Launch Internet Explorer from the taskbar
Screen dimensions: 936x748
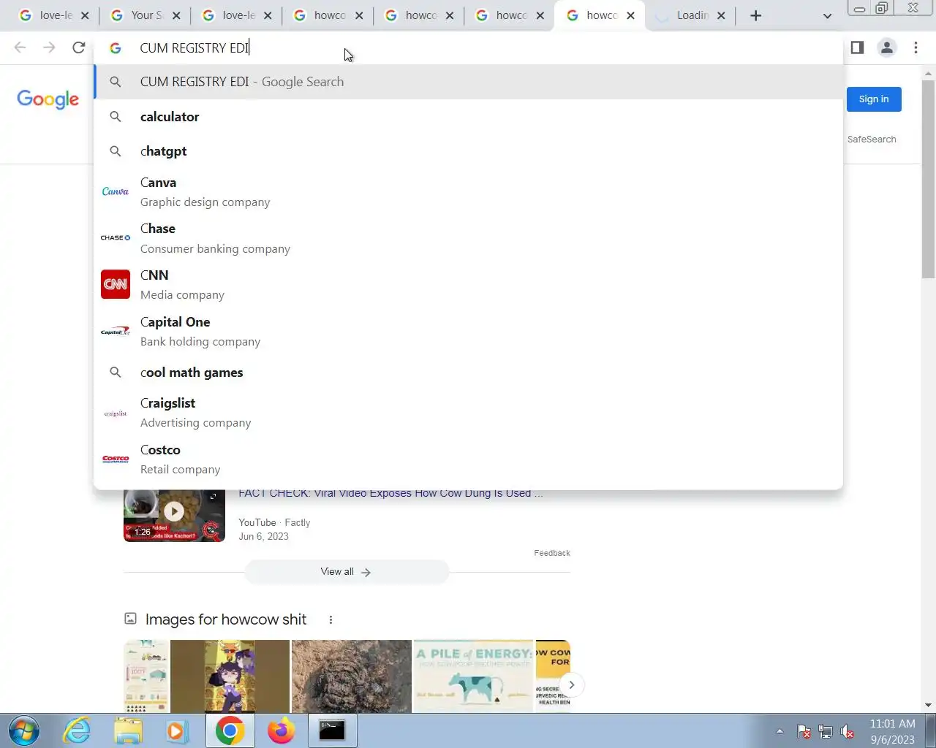tap(77, 730)
